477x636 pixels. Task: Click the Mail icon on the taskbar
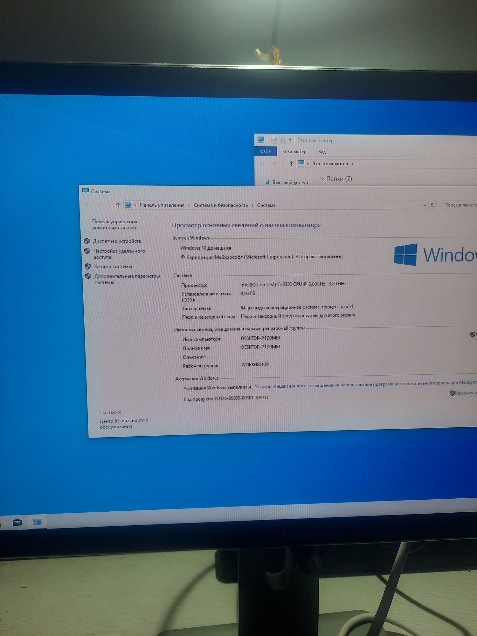pos(17,522)
